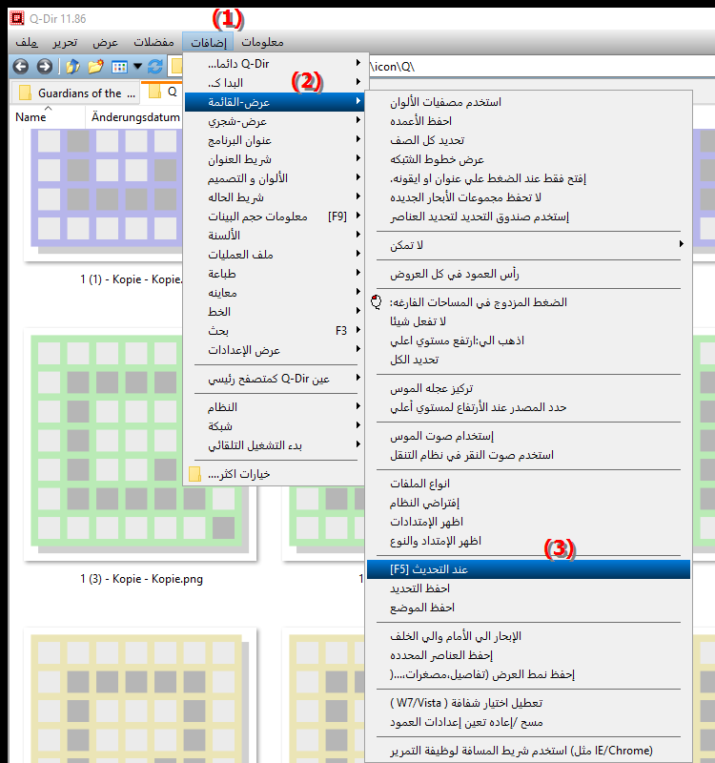Expand the شريط العنوان submenu
Viewport: 715px width, 763px height.
click(x=274, y=159)
